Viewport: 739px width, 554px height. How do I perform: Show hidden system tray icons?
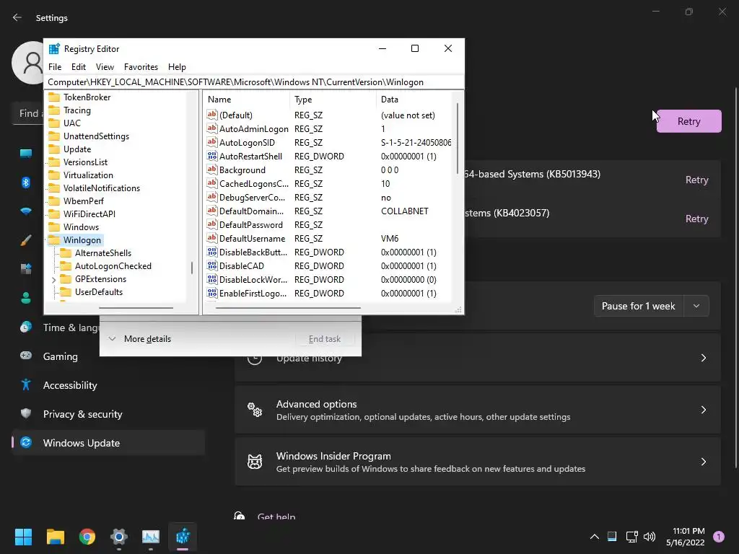pos(595,537)
